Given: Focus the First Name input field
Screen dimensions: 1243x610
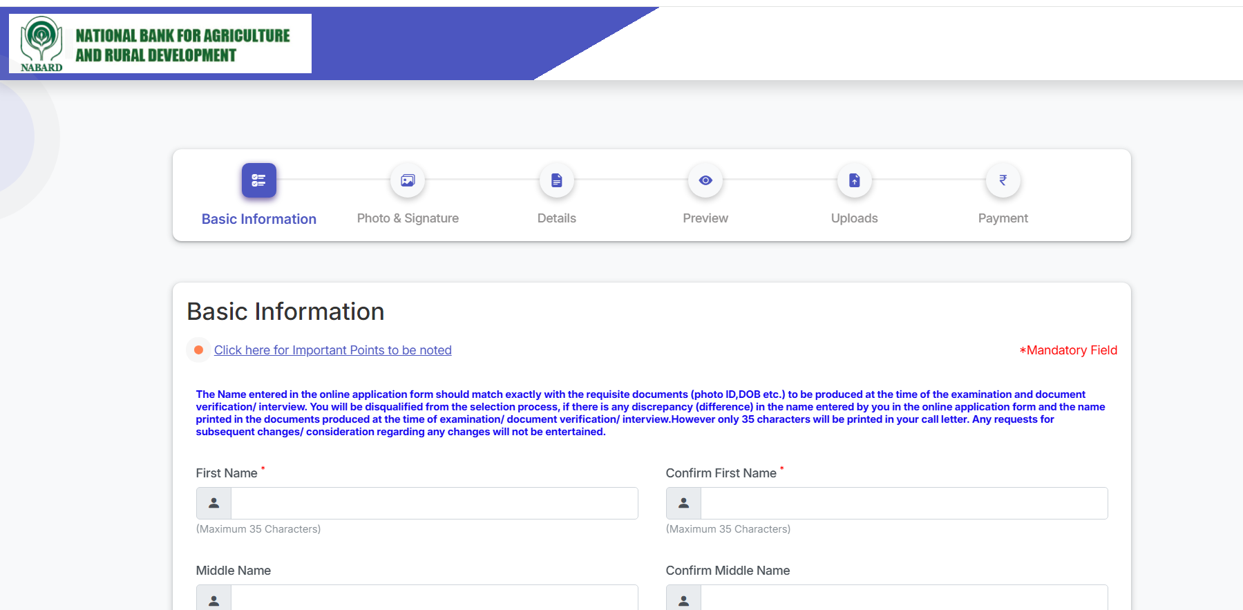Looking at the screenshot, I should (434, 503).
